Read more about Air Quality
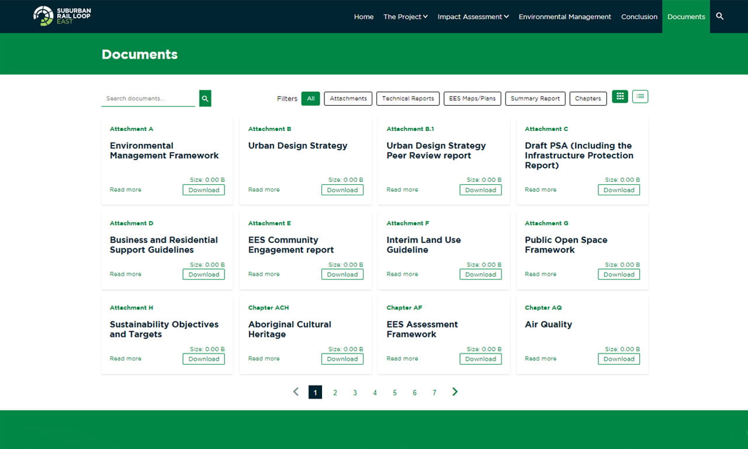Viewport: 748px width, 449px height. (541, 358)
